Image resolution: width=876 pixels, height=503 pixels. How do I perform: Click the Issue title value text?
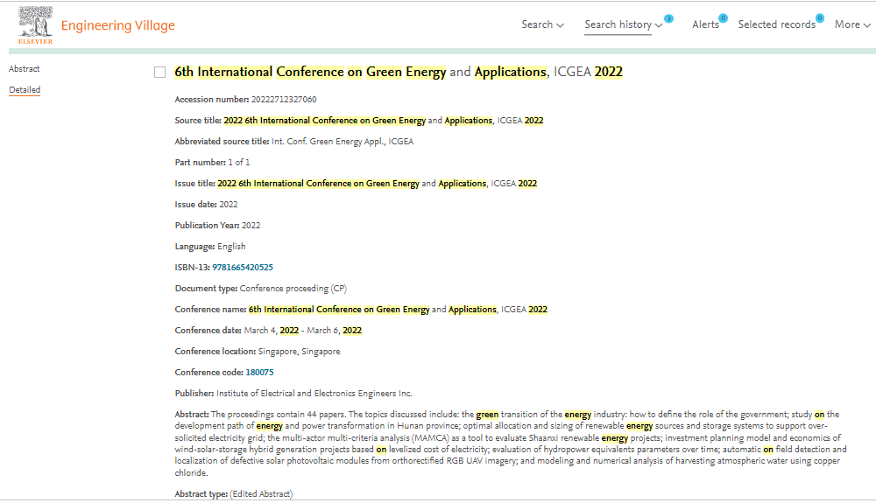coord(377,184)
